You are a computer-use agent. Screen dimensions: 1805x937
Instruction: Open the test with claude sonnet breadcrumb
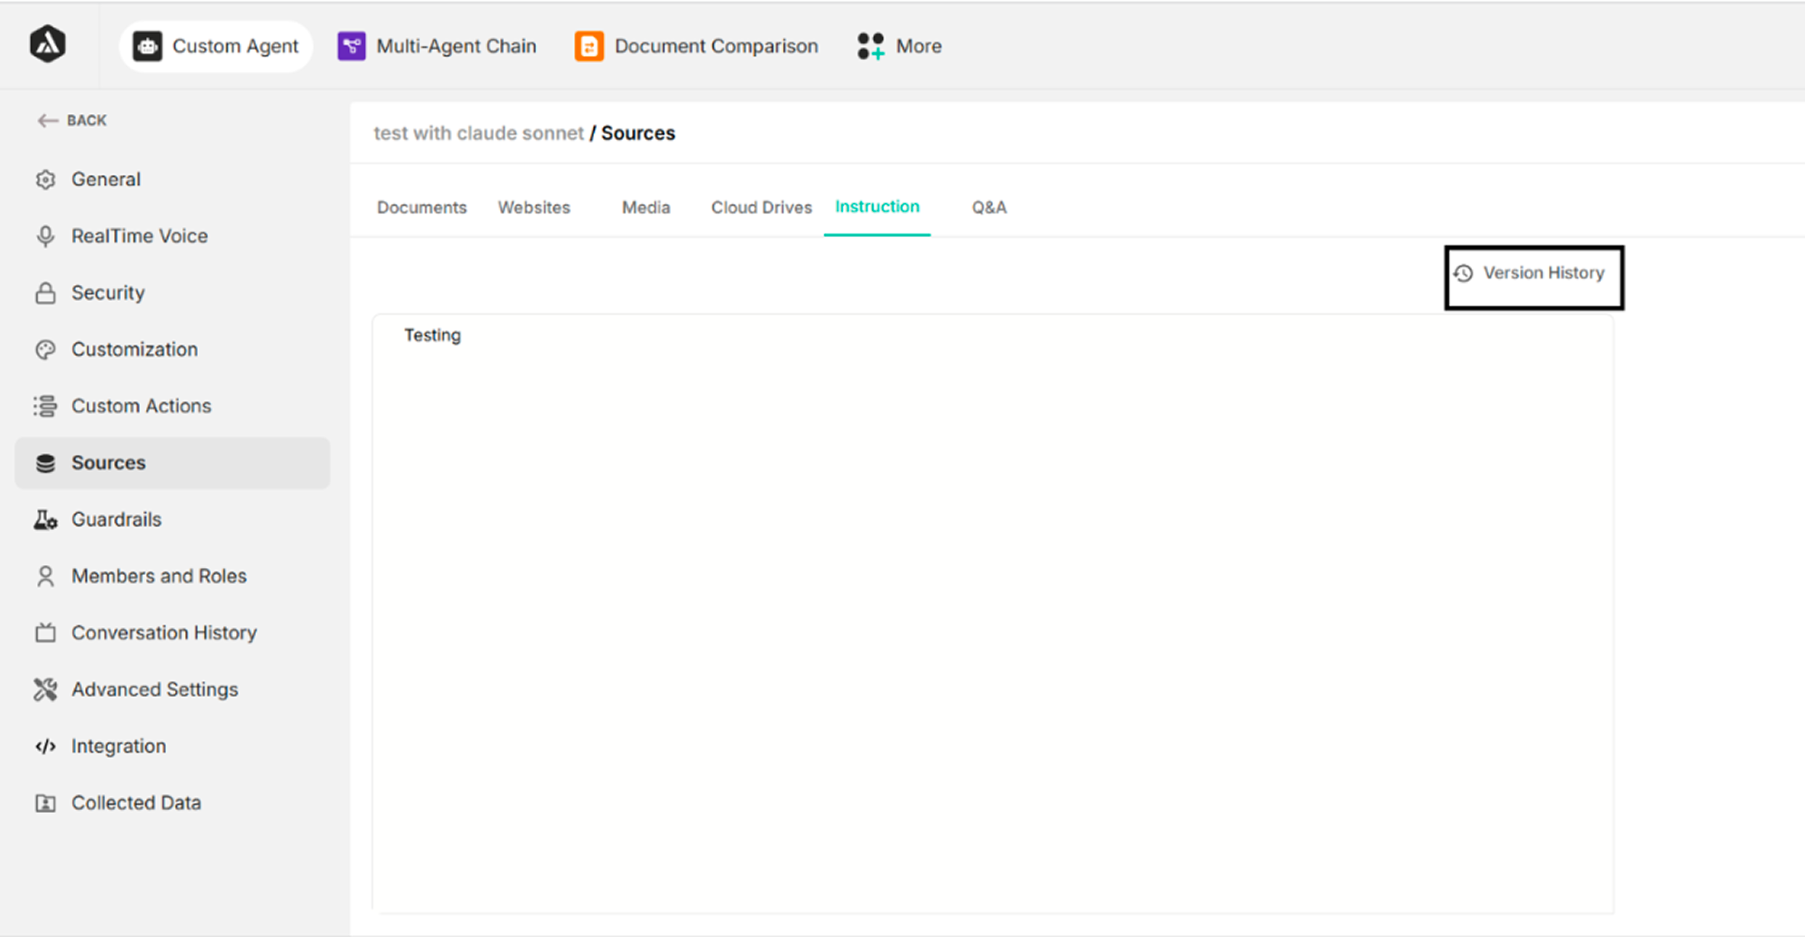tap(478, 133)
